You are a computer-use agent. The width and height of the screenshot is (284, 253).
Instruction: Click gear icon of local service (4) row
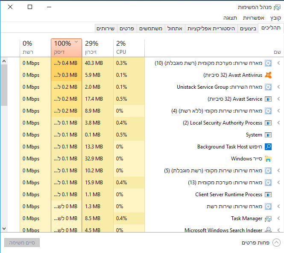[x=268, y=111]
